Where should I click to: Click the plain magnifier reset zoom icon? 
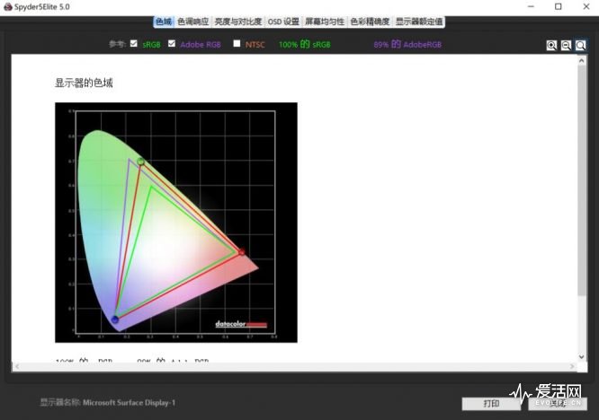click(x=580, y=46)
